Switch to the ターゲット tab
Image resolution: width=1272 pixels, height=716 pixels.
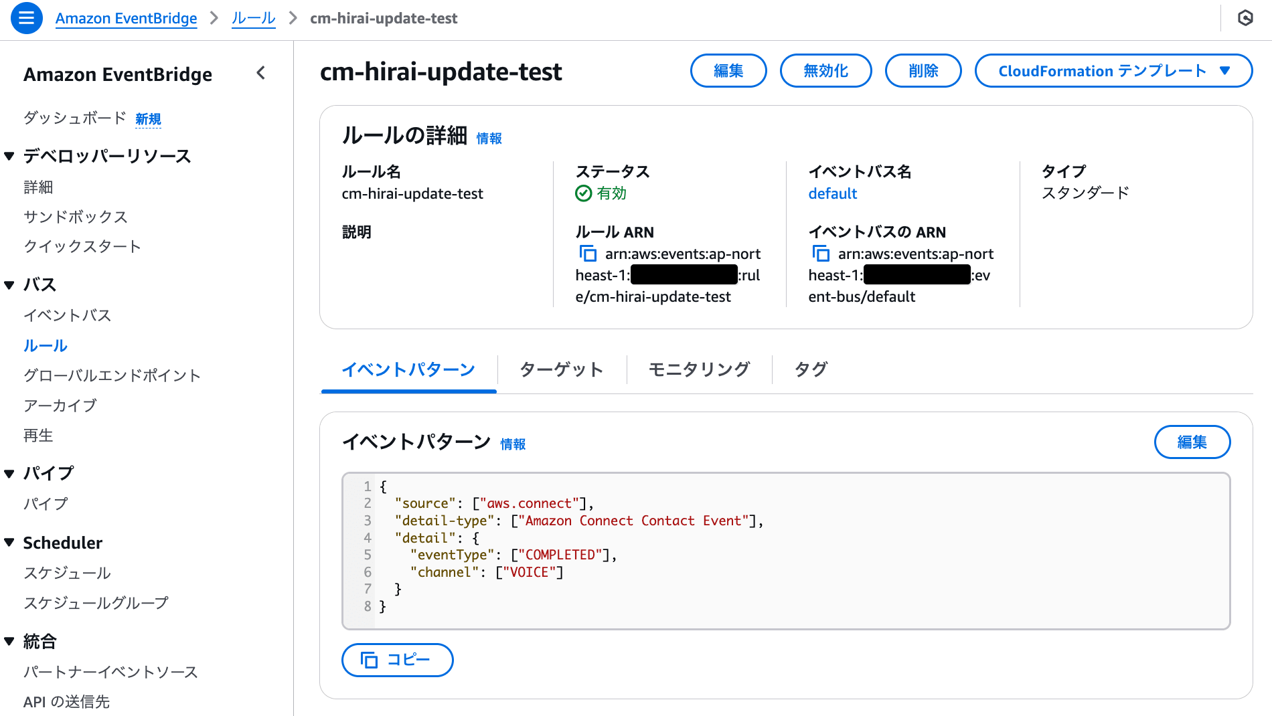[x=561, y=369]
